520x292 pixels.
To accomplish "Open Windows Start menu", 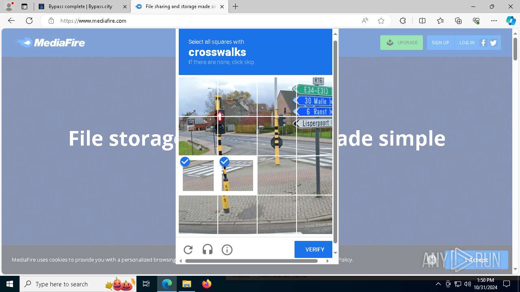I will pos(10,284).
